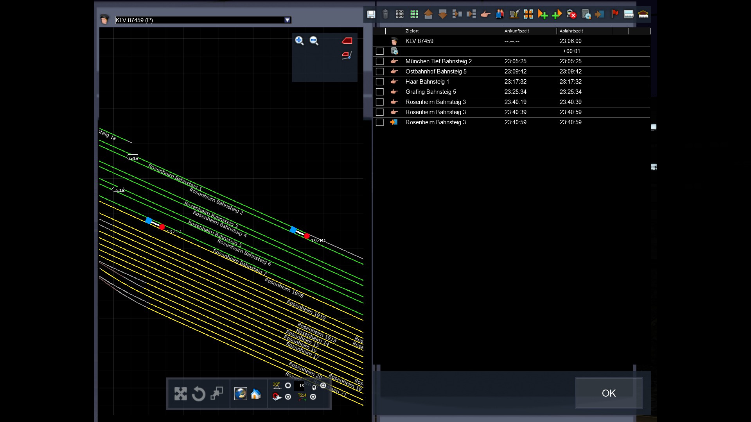Click the save timetable floppy icon
The height and width of the screenshot is (422, 751).
(x=371, y=14)
